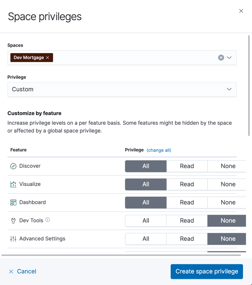Screen dimensions: 252x285
Task: Set Dashboard privilege to Read
Action: point(187,203)
